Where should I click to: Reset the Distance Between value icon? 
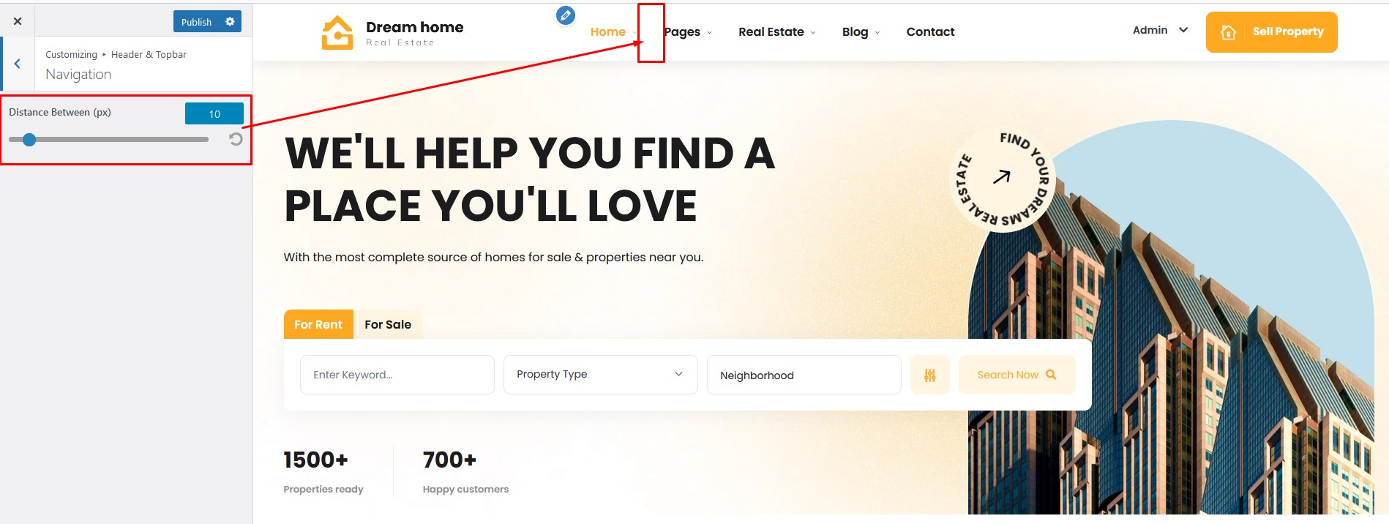[236, 139]
